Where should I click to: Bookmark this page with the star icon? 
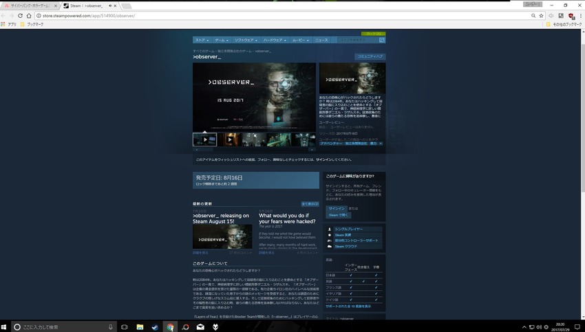(542, 16)
